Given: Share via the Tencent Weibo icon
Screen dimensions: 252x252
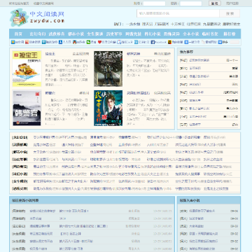Looking at the screenshot, I should coord(50,42).
